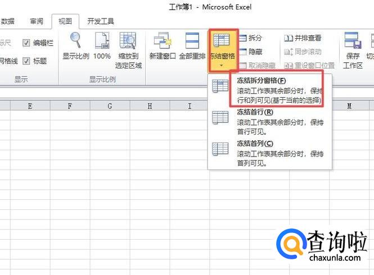The width and height of the screenshot is (374, 275).
Task: Toggle the 编辑栏 formula bar checkbox
Action: point(26,43)
